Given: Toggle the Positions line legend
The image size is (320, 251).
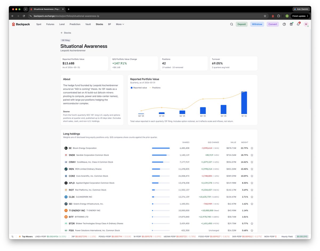Looking at the screenshot, I should click(x=155, y=88).
